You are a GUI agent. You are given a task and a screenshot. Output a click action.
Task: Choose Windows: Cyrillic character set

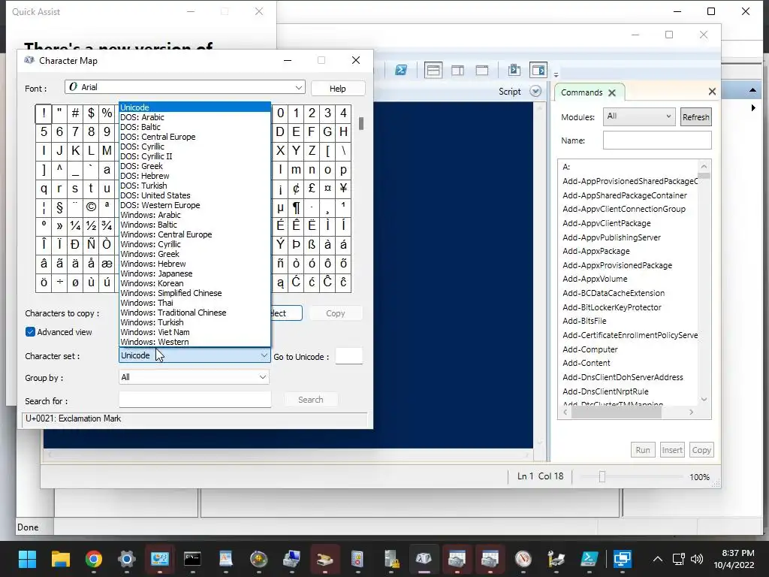pyautogui.click(x=195, y=244)
